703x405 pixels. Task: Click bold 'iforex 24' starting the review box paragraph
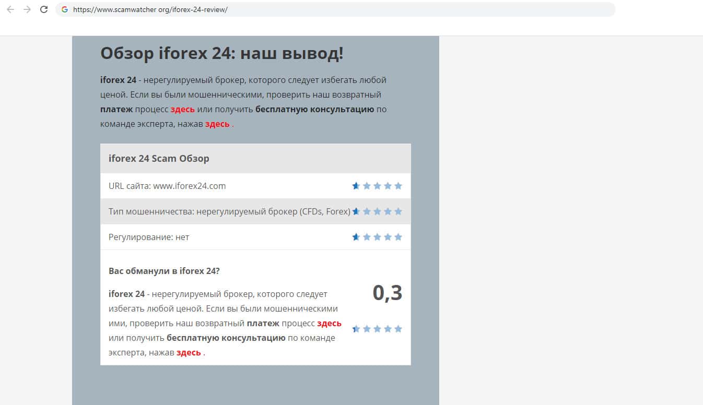[126, 294]
